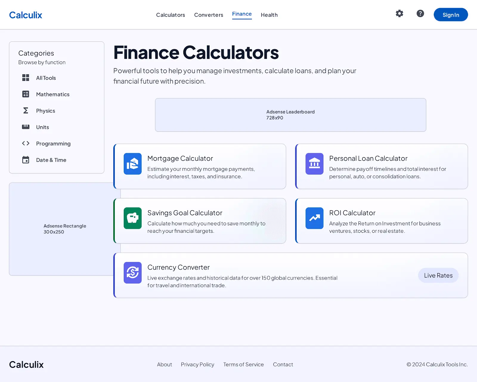Click the Savings Goal piggy bank icon
The image size is (477, 382).
pos(133,218)
